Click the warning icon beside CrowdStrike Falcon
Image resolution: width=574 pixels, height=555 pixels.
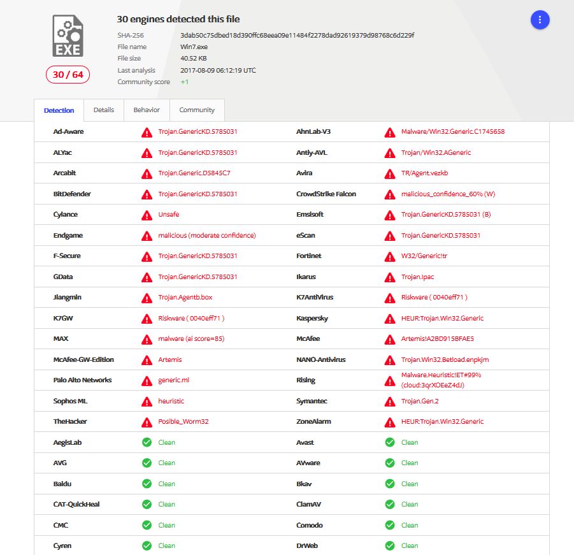[x=389, y=194]
